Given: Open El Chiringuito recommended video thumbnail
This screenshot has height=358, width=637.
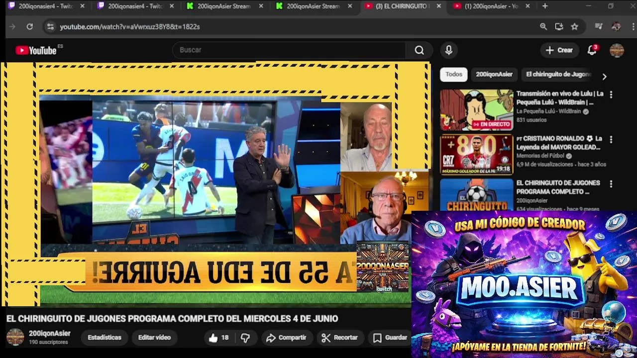Looking at the screenshot, I should coord(476,194).
